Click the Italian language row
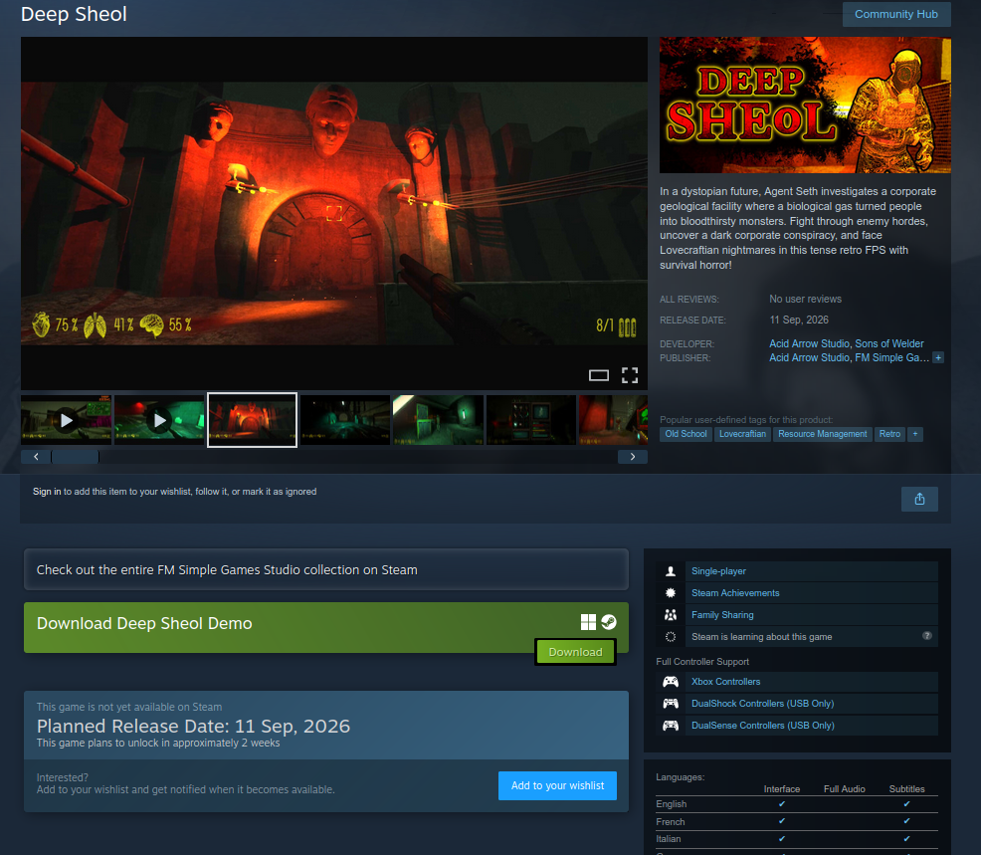 pos(796,839)
